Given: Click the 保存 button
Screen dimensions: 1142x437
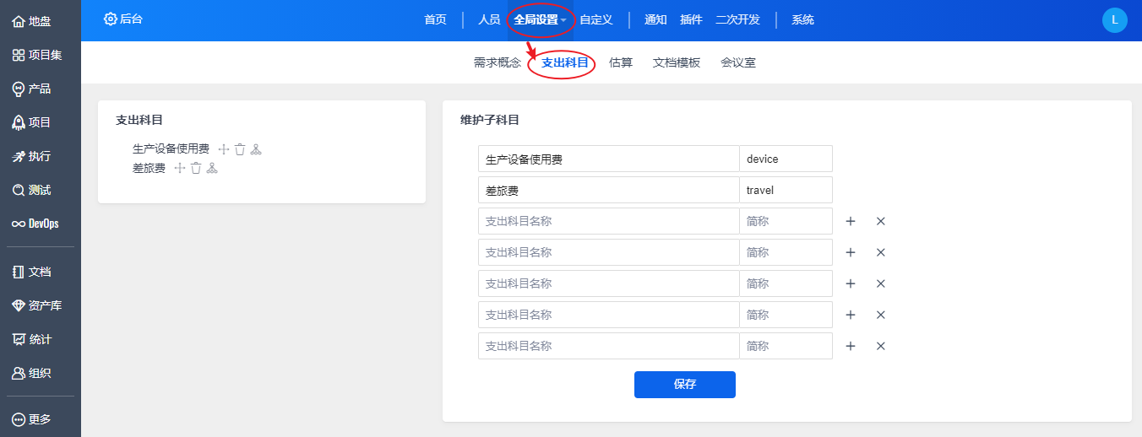Looking at the screenshot, I should 685,384.
